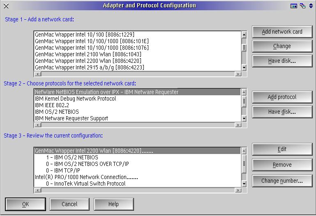This screenshot has height=216, width=316.
Task: Click right arrow of protocol list horizontal scrollbar
Action: pyautogui.click(x=238, y=125)
